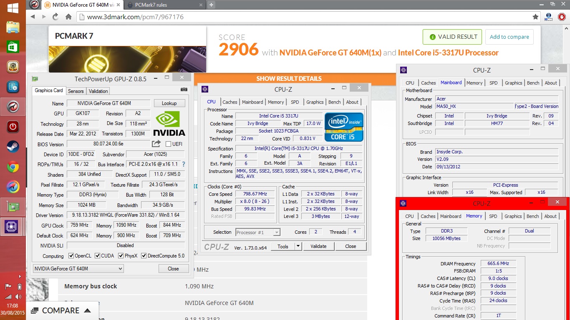Open the Windows Start button
Screen dimensions: 570x320
click(13, 7)
